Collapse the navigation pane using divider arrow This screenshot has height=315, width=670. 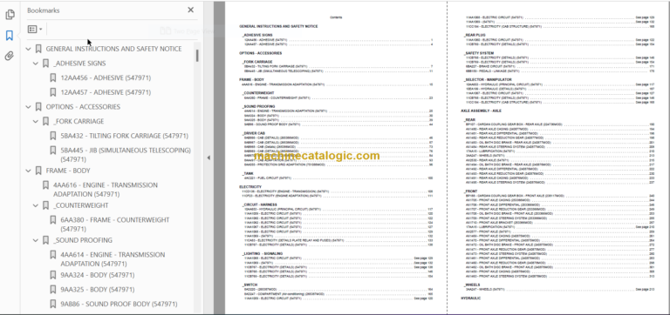209,157
